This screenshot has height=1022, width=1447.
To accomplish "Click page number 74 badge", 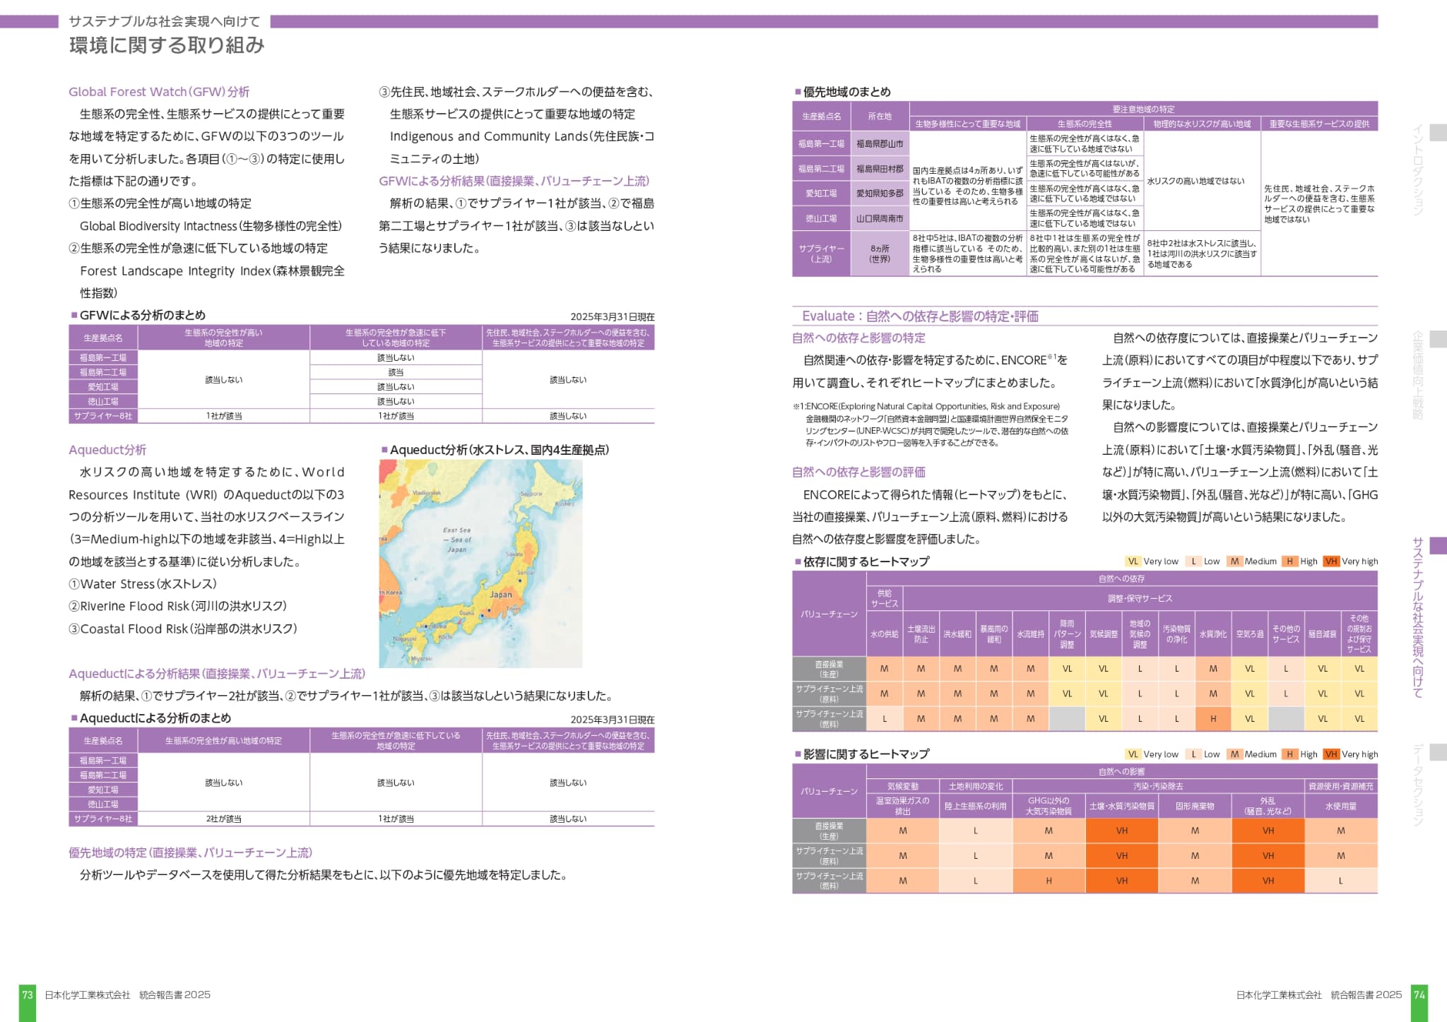I will point(1419,994).
